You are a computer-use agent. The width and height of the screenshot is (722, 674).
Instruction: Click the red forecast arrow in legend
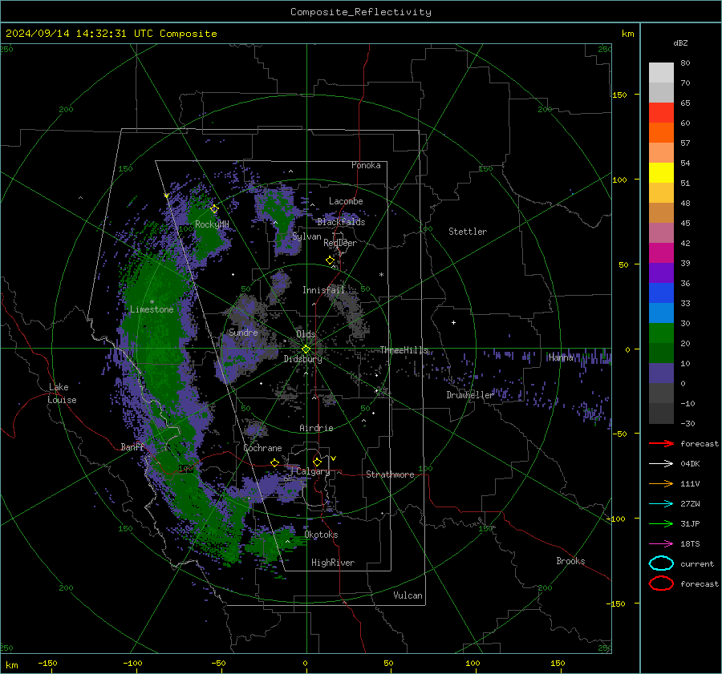(661, 443)
